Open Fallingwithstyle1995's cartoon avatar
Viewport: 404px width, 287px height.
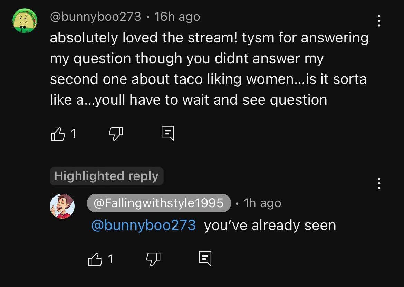coord(62,206)
